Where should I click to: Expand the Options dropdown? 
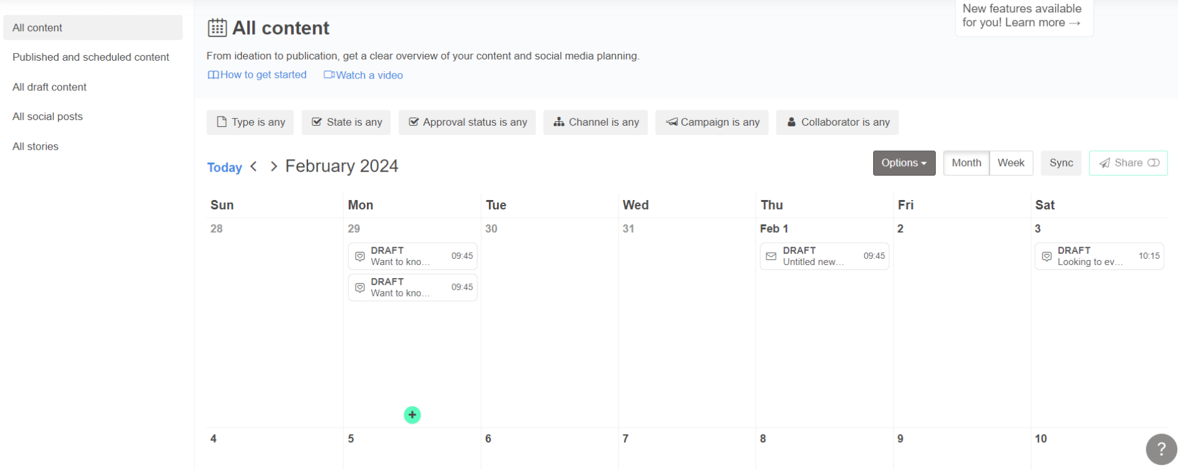tap(903, 163)
